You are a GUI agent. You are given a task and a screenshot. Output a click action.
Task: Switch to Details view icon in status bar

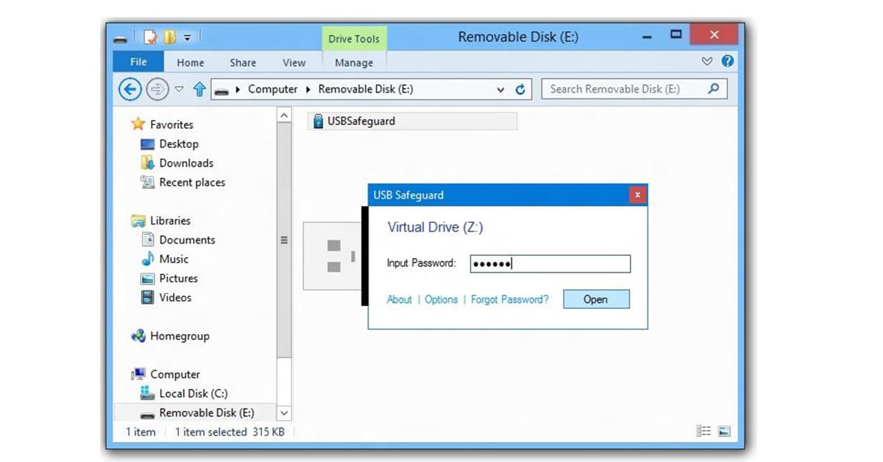click(703, 432)
